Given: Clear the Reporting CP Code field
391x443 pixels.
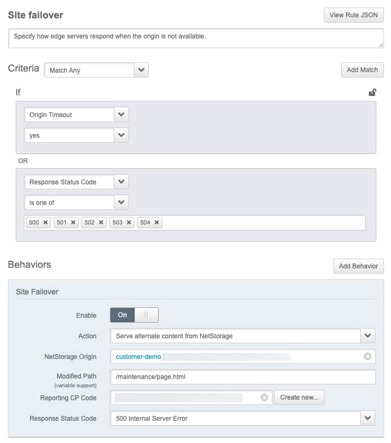Looking at the screenshot, I should coord(264,397).
